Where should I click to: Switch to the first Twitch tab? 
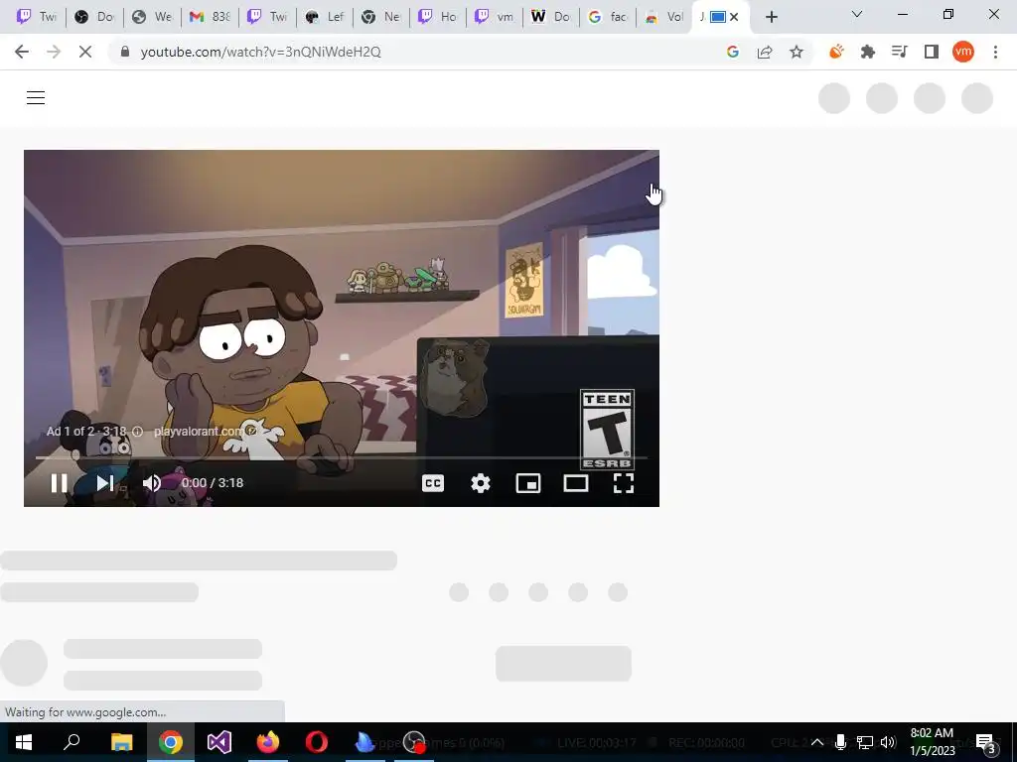[37, 16]
